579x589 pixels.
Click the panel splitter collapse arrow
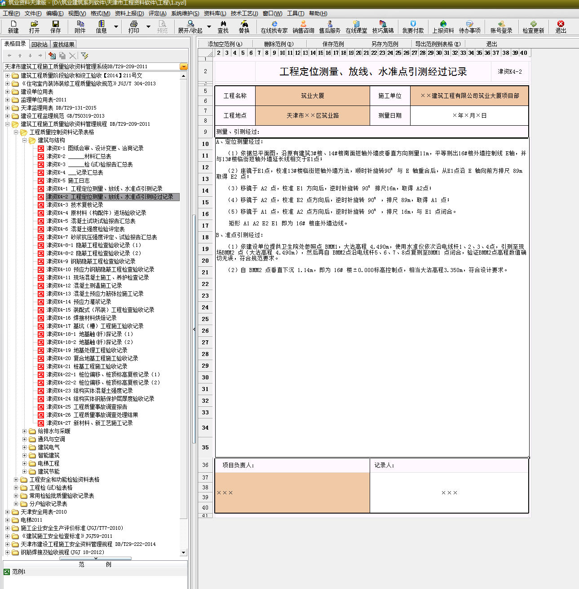(194, 329)
